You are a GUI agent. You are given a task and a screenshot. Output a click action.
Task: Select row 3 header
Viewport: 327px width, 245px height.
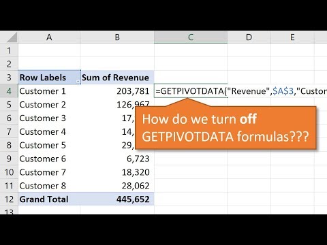9,78
